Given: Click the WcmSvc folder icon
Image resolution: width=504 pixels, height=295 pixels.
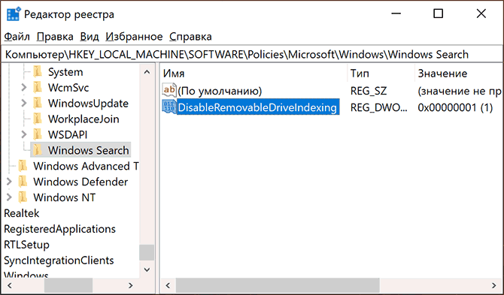Looking at the screenshot, I should (38, 88).
